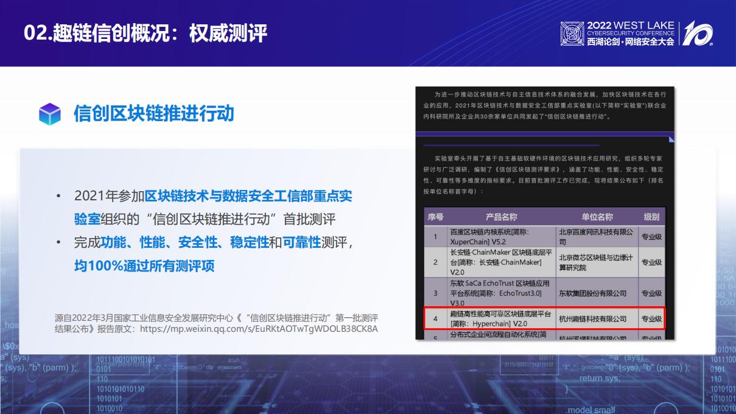Click the table header 产品名称
736x414 pixels.
502,217
